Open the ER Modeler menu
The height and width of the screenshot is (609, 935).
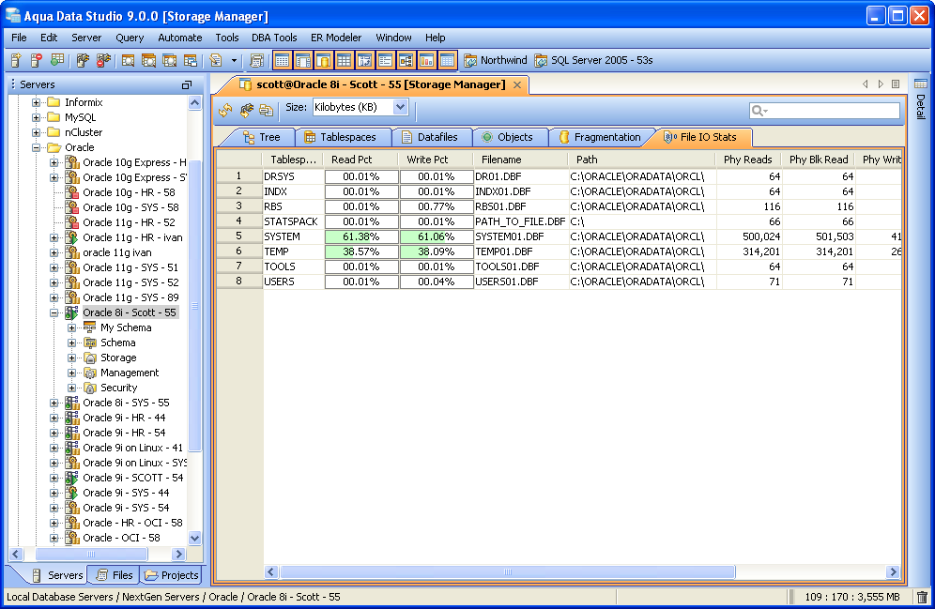click(x=336, y=38)
